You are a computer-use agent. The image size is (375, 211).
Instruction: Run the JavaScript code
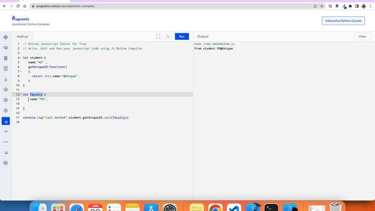pyautogui.click(x=182, y=36)
